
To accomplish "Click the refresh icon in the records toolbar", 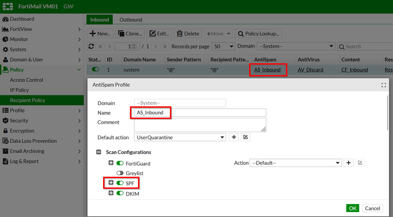I will tap(91, 46).
